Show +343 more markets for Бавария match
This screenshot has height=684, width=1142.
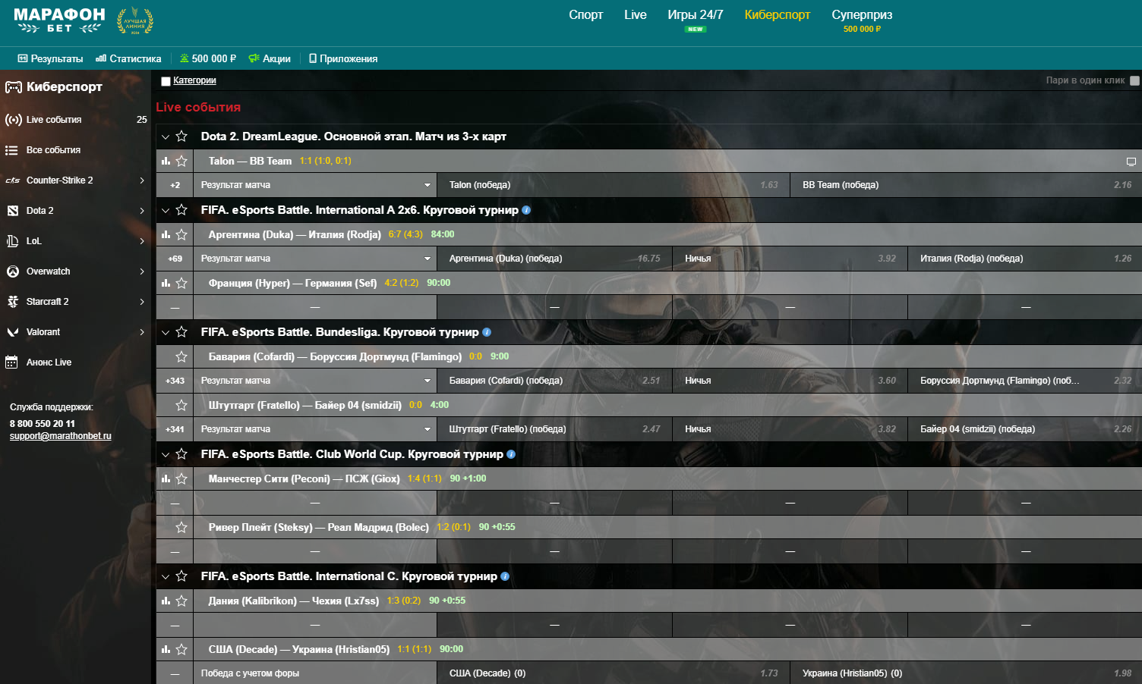point(175,381)
